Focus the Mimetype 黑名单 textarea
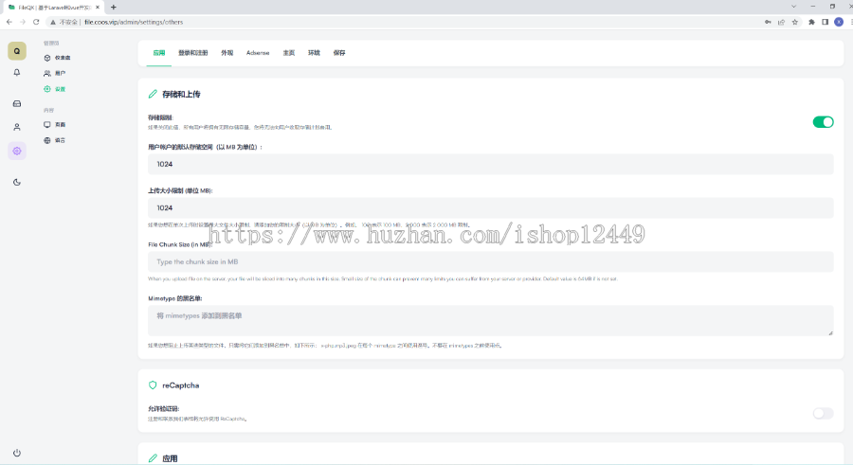 click(x=490, y=320)
